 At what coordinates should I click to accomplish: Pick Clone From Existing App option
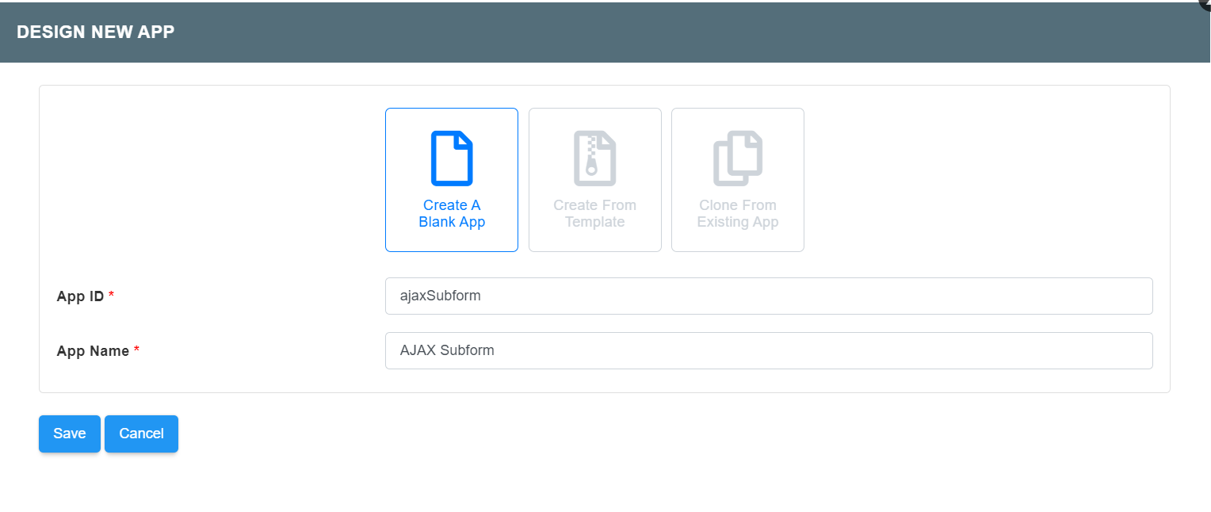(x=738, y=180)
